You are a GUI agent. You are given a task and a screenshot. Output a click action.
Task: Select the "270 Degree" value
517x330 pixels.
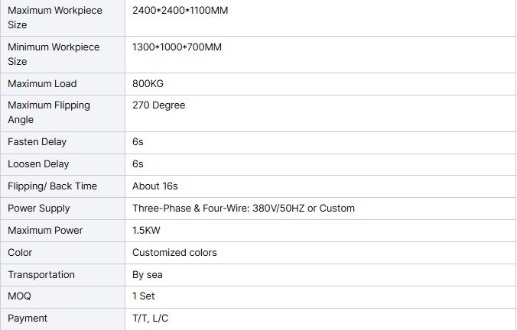tap(158, 105)
